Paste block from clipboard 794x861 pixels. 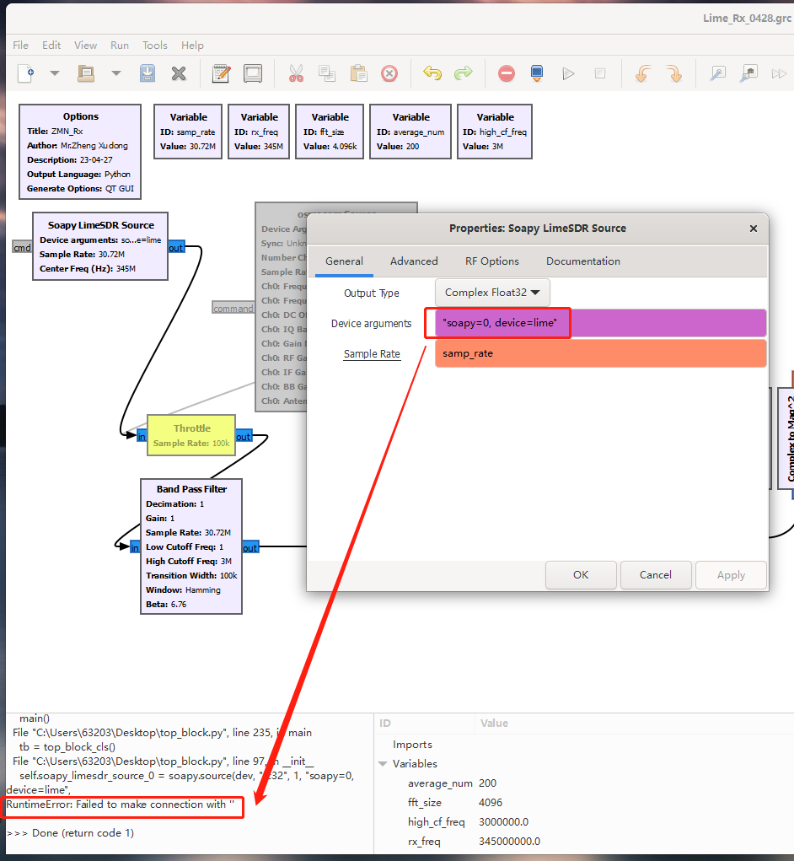[x=358, y=73]
